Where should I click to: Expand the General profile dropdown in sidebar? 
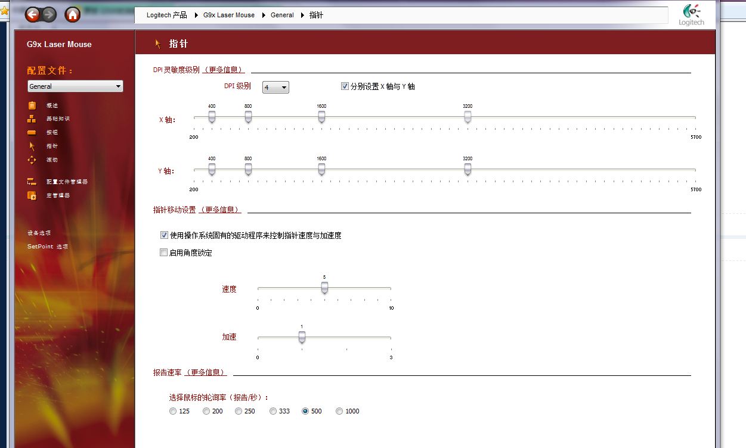coord(75,86)
